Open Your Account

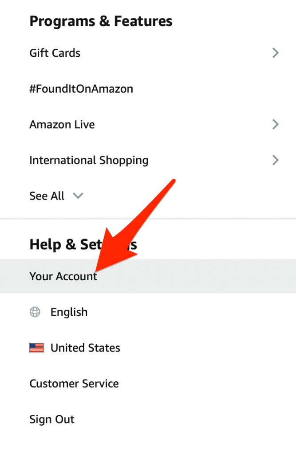pos(63,276)
